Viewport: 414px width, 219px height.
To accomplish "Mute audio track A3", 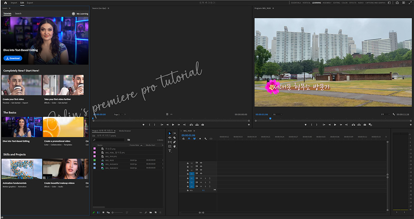I will (x=201, y=187).
